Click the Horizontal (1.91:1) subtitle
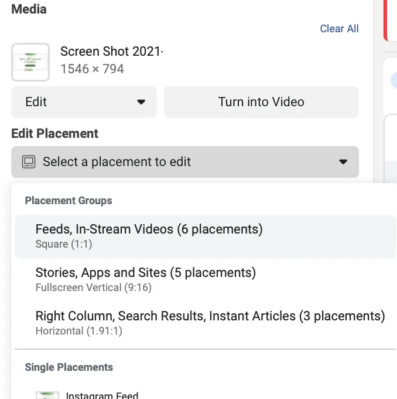Image resolution: width=397 pixels, height=399 pixels. click(x=78, y=331)
